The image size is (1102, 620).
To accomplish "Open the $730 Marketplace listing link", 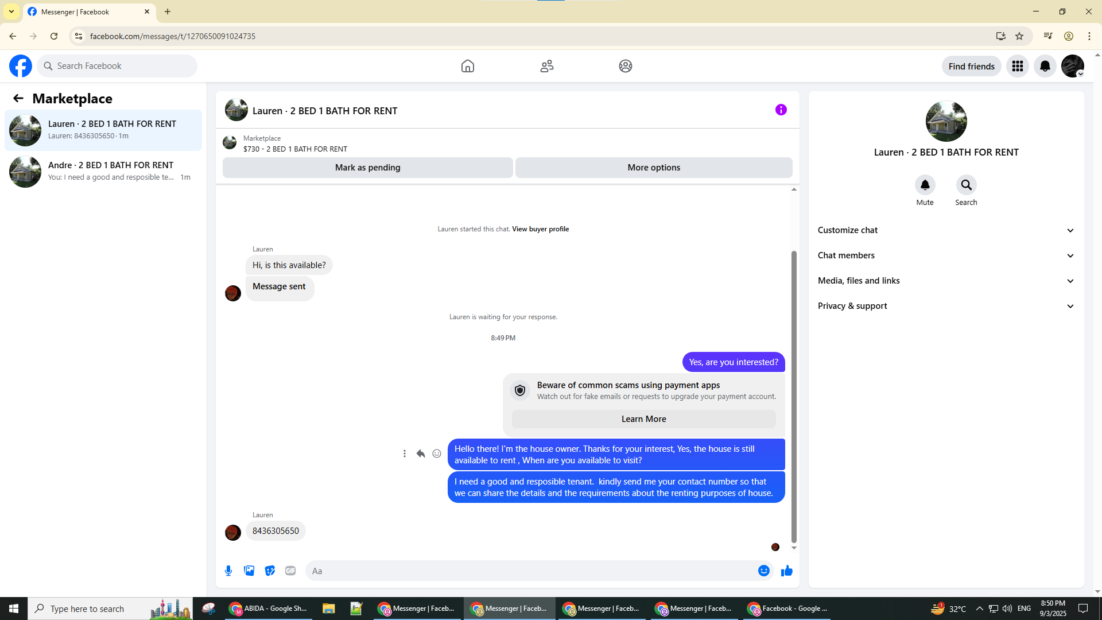I will click(295, 149).
